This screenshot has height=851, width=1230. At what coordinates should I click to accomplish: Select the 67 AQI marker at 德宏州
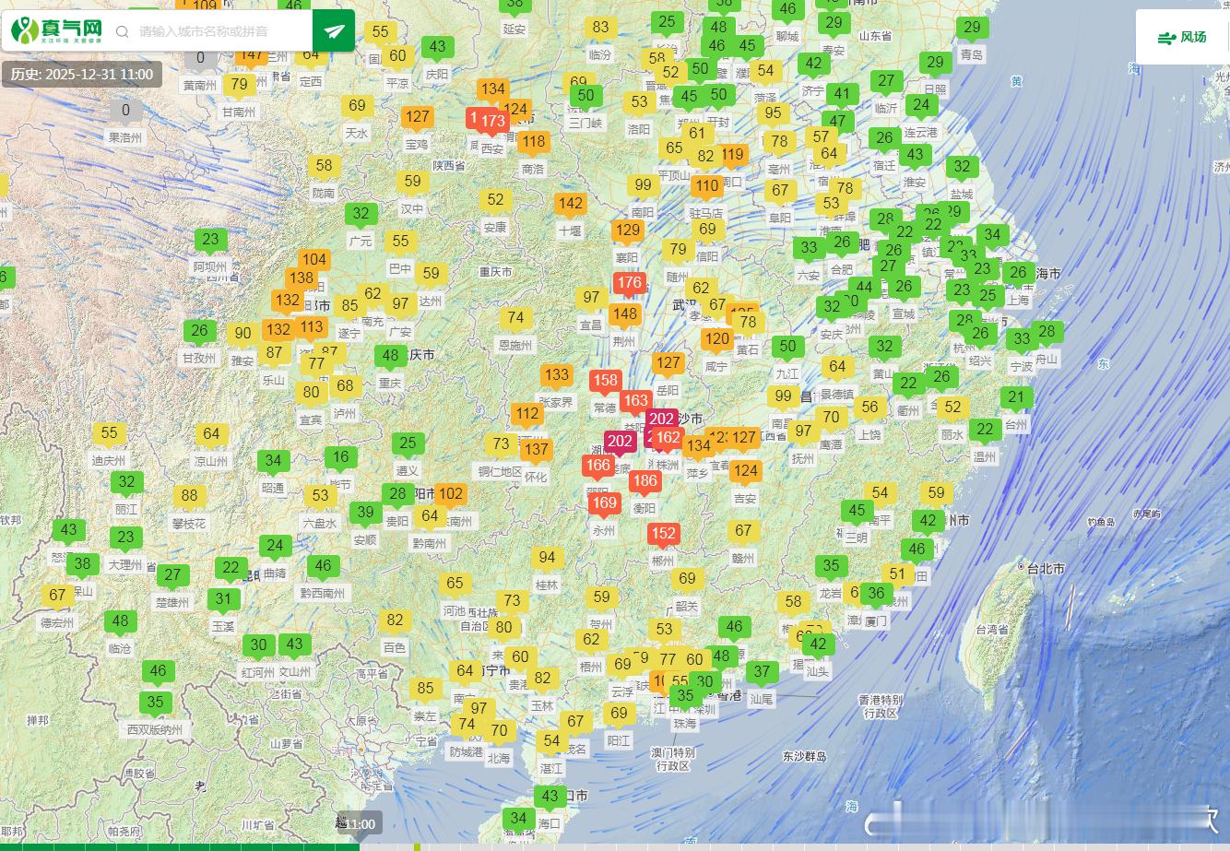pos(57,596)
